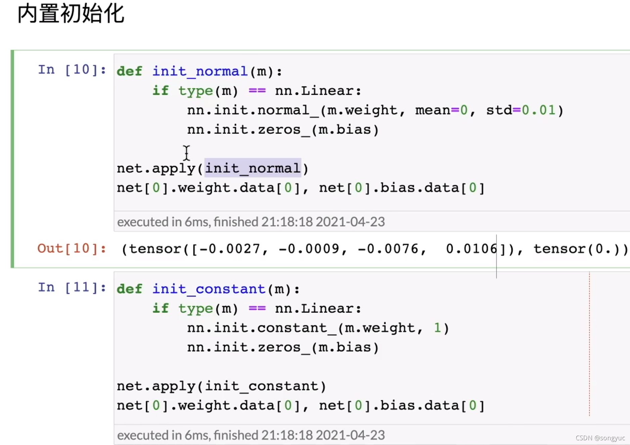Click last code line of cell 10
The width and height of the screenshot is (630, 445).
click(x=301, y=188)
